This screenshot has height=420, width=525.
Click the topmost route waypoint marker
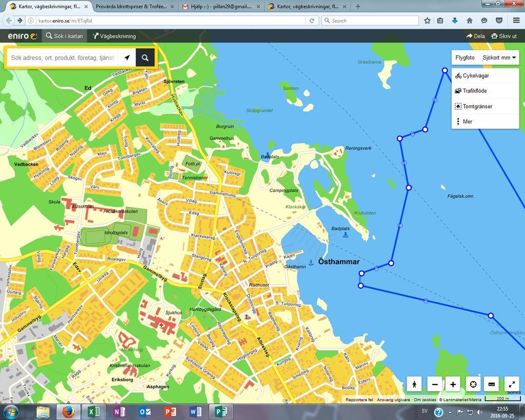pyautogui.click(x=445, y=70)
